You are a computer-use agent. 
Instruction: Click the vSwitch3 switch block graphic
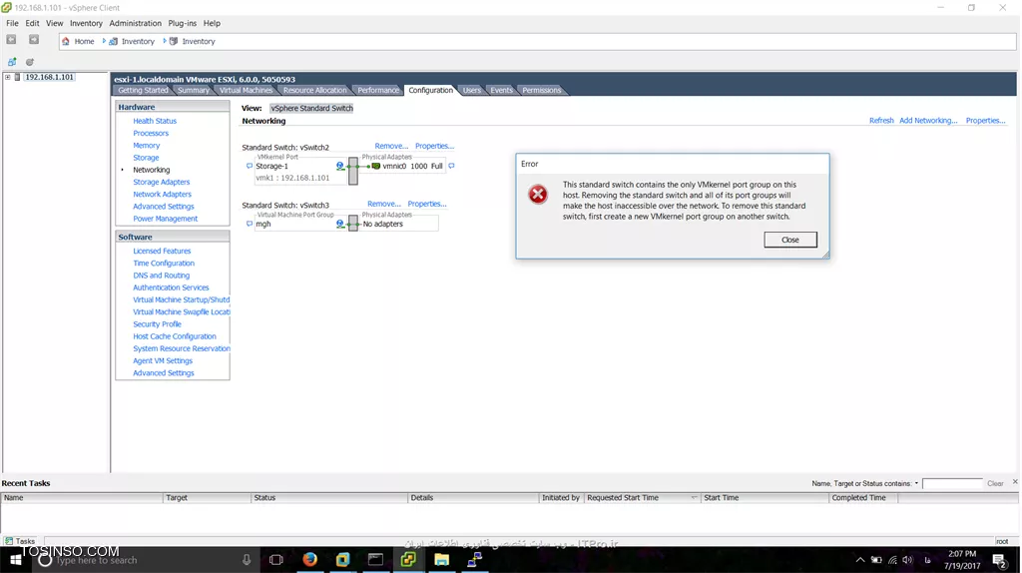point(353,223)
